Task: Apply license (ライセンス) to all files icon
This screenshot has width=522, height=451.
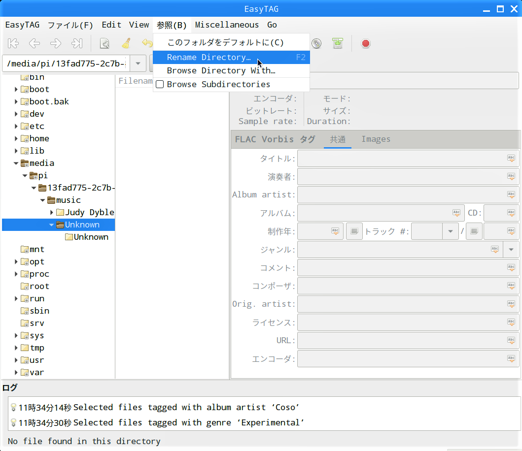Action: [x=511, y=322]
